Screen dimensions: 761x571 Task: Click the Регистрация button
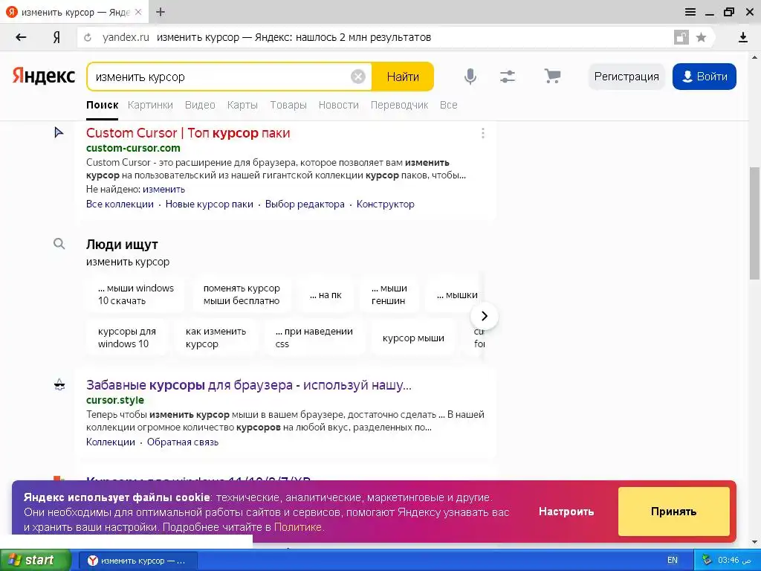click(x=626, y=77)
